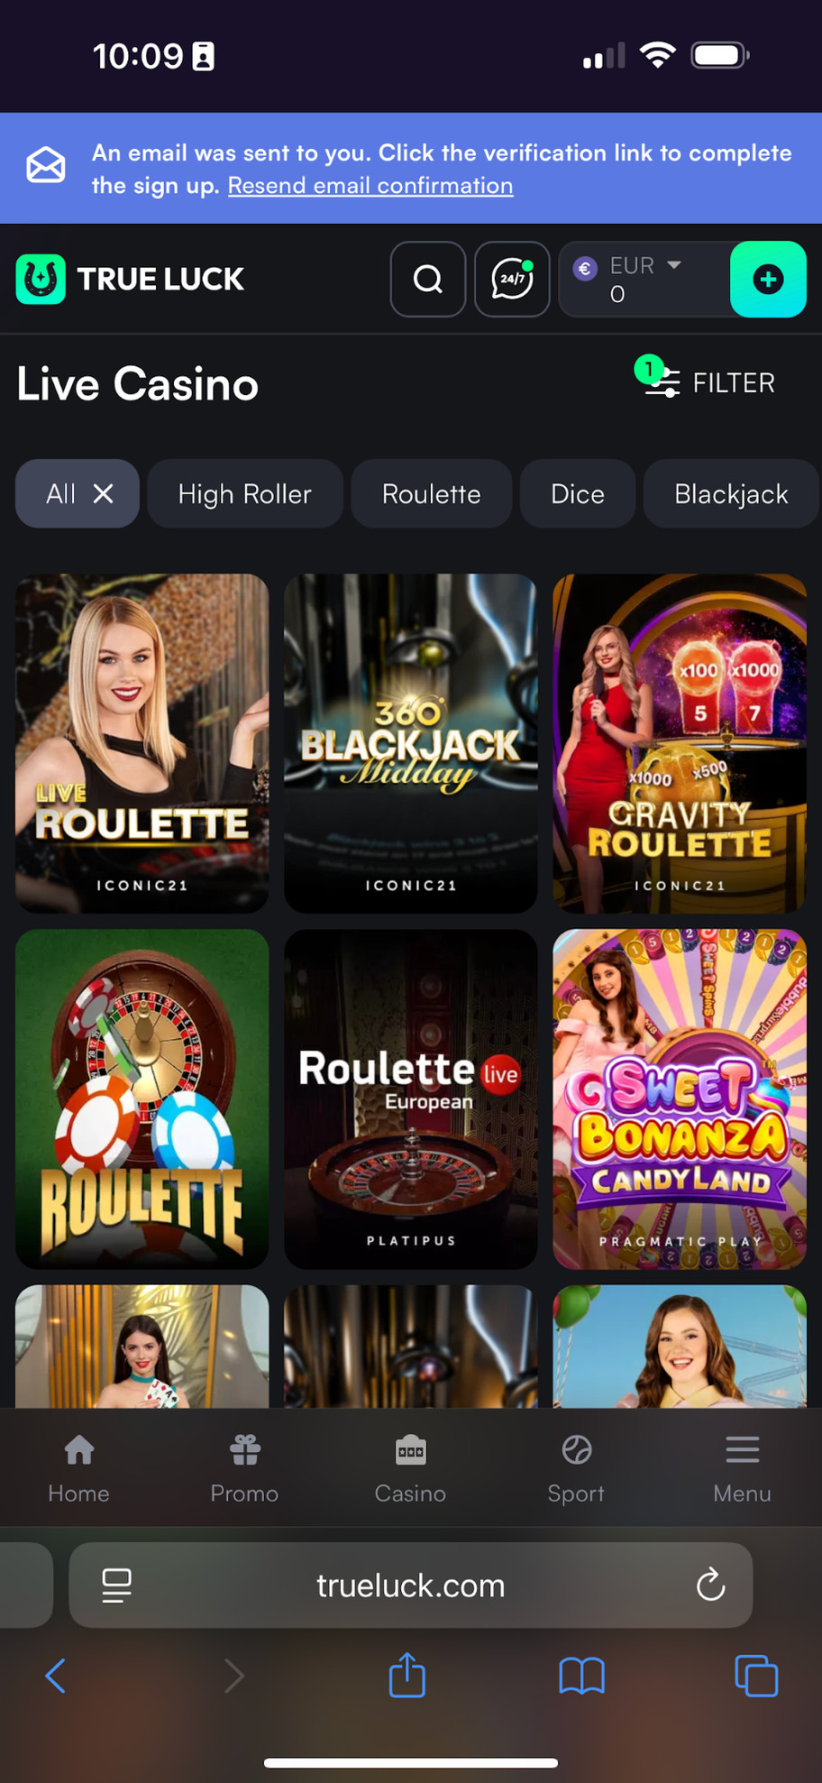Image resolution: width=822 pixels, height=1783 pixels.
Task: Open the Sport section icon
Action: pos(576,1451)
